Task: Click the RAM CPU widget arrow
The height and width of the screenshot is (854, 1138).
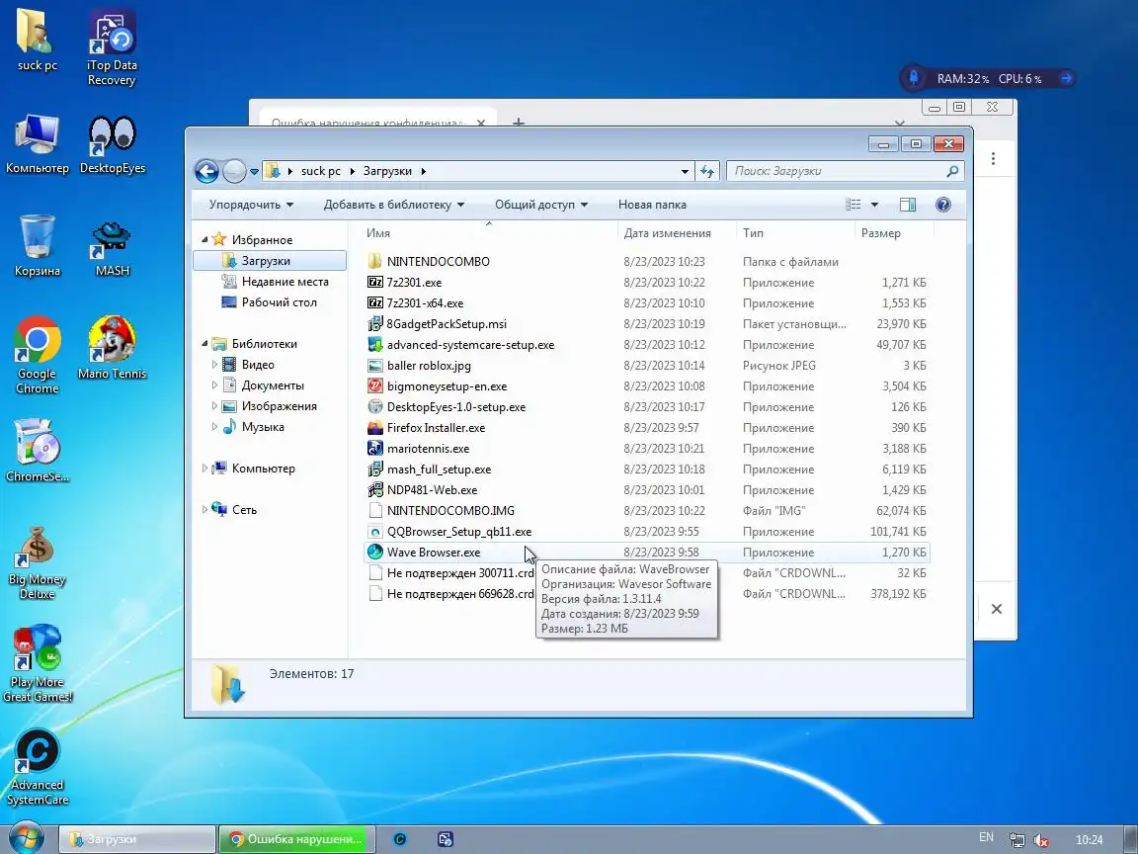Action: click(x=1066, y=78)
